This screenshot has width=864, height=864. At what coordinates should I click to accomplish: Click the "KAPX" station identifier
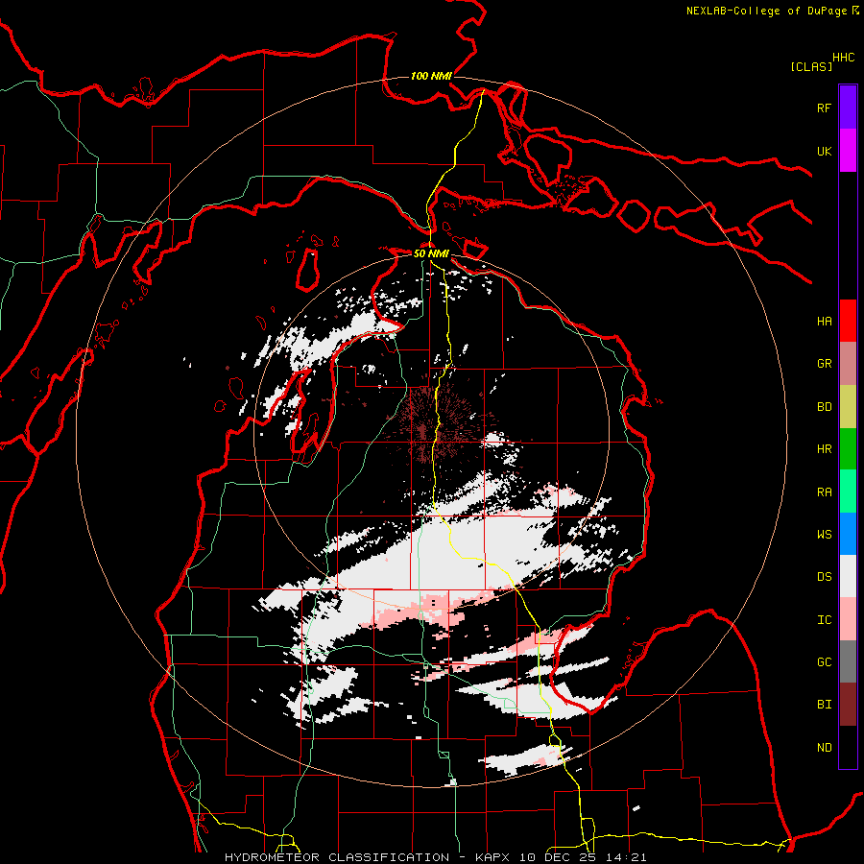click(493, 857)
